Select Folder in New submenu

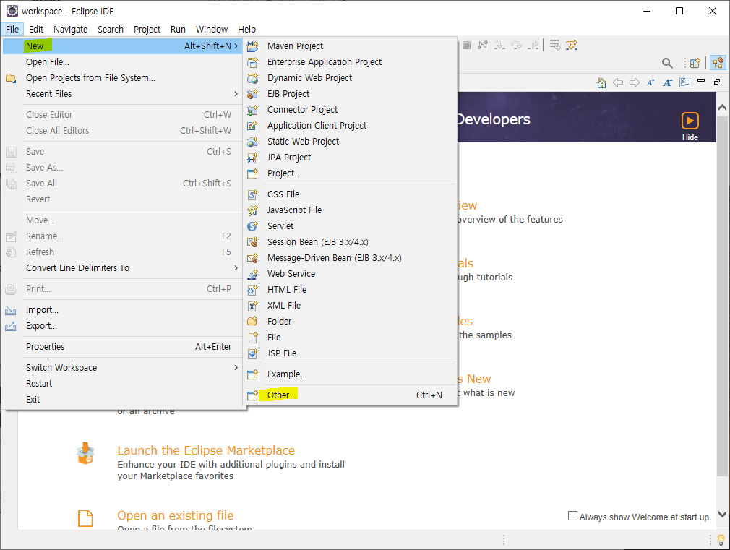point(350,322)
